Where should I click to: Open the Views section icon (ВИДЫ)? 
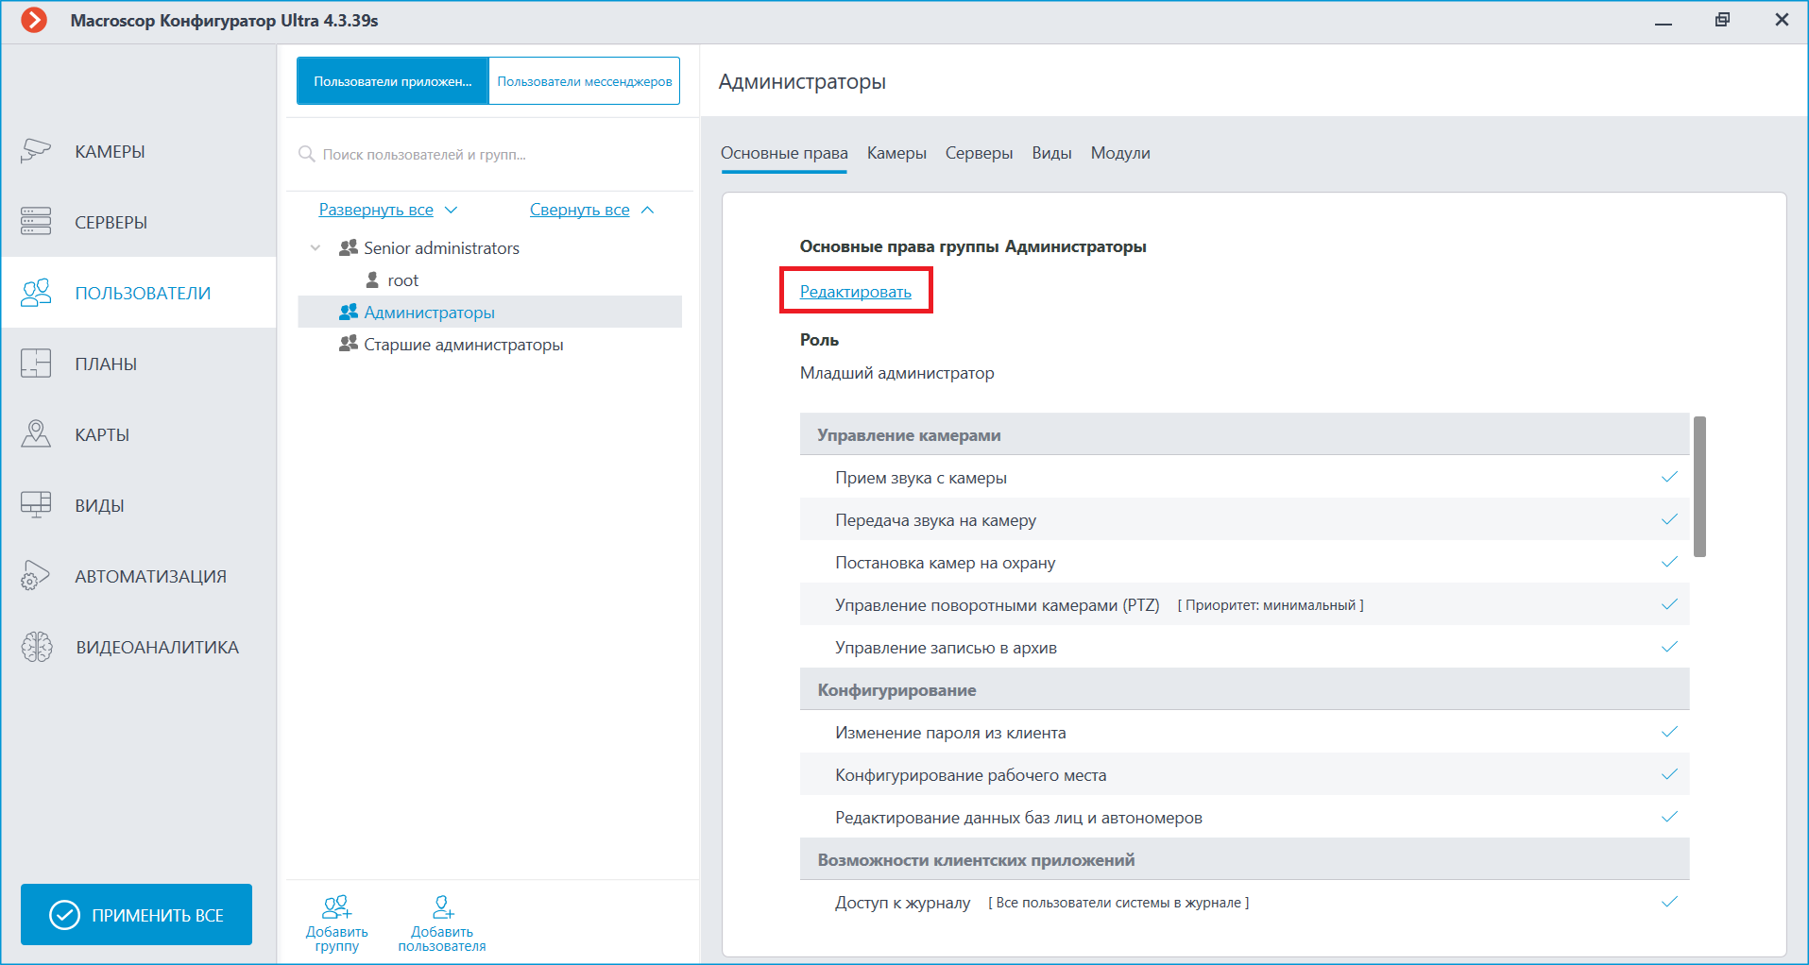(x=36, y=505)
